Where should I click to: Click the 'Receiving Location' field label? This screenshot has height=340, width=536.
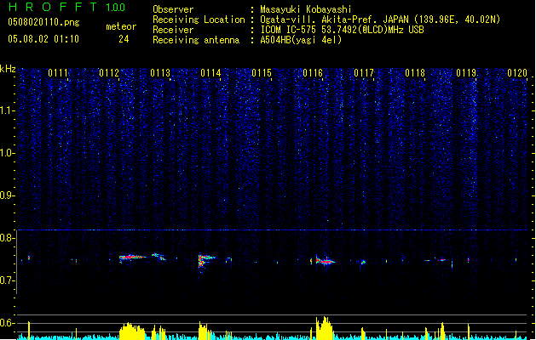(x=199, y=20)
